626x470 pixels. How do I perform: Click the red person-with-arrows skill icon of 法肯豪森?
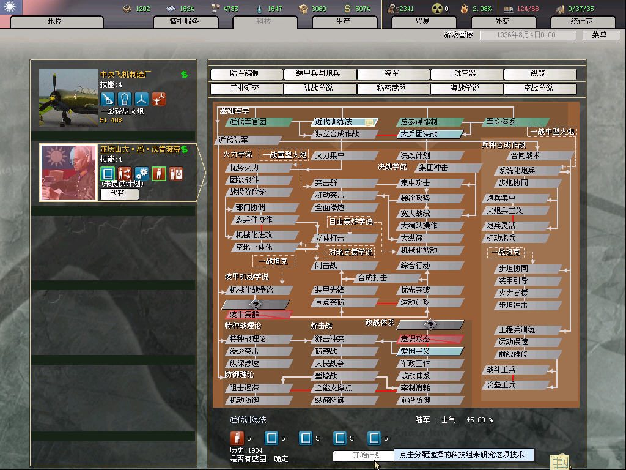[125, 173]
